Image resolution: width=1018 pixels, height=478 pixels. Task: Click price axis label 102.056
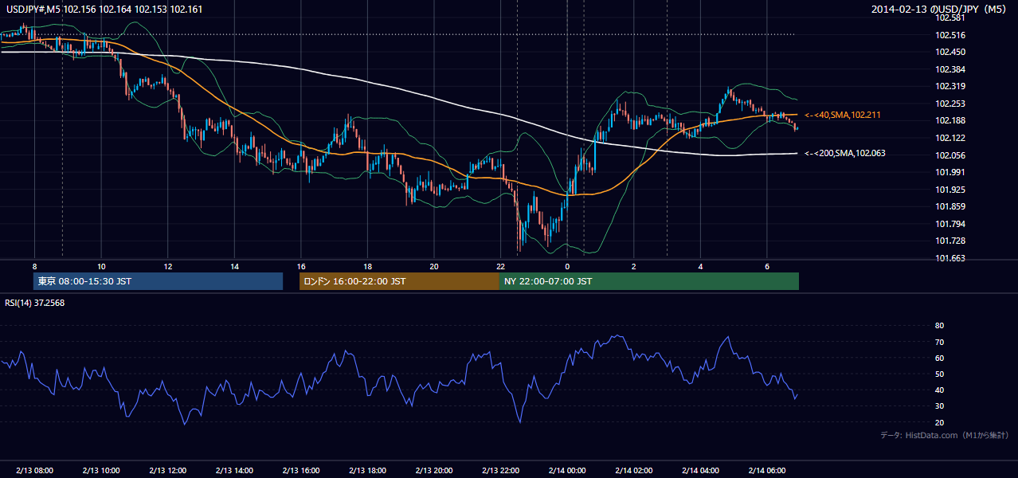(949, 155)
